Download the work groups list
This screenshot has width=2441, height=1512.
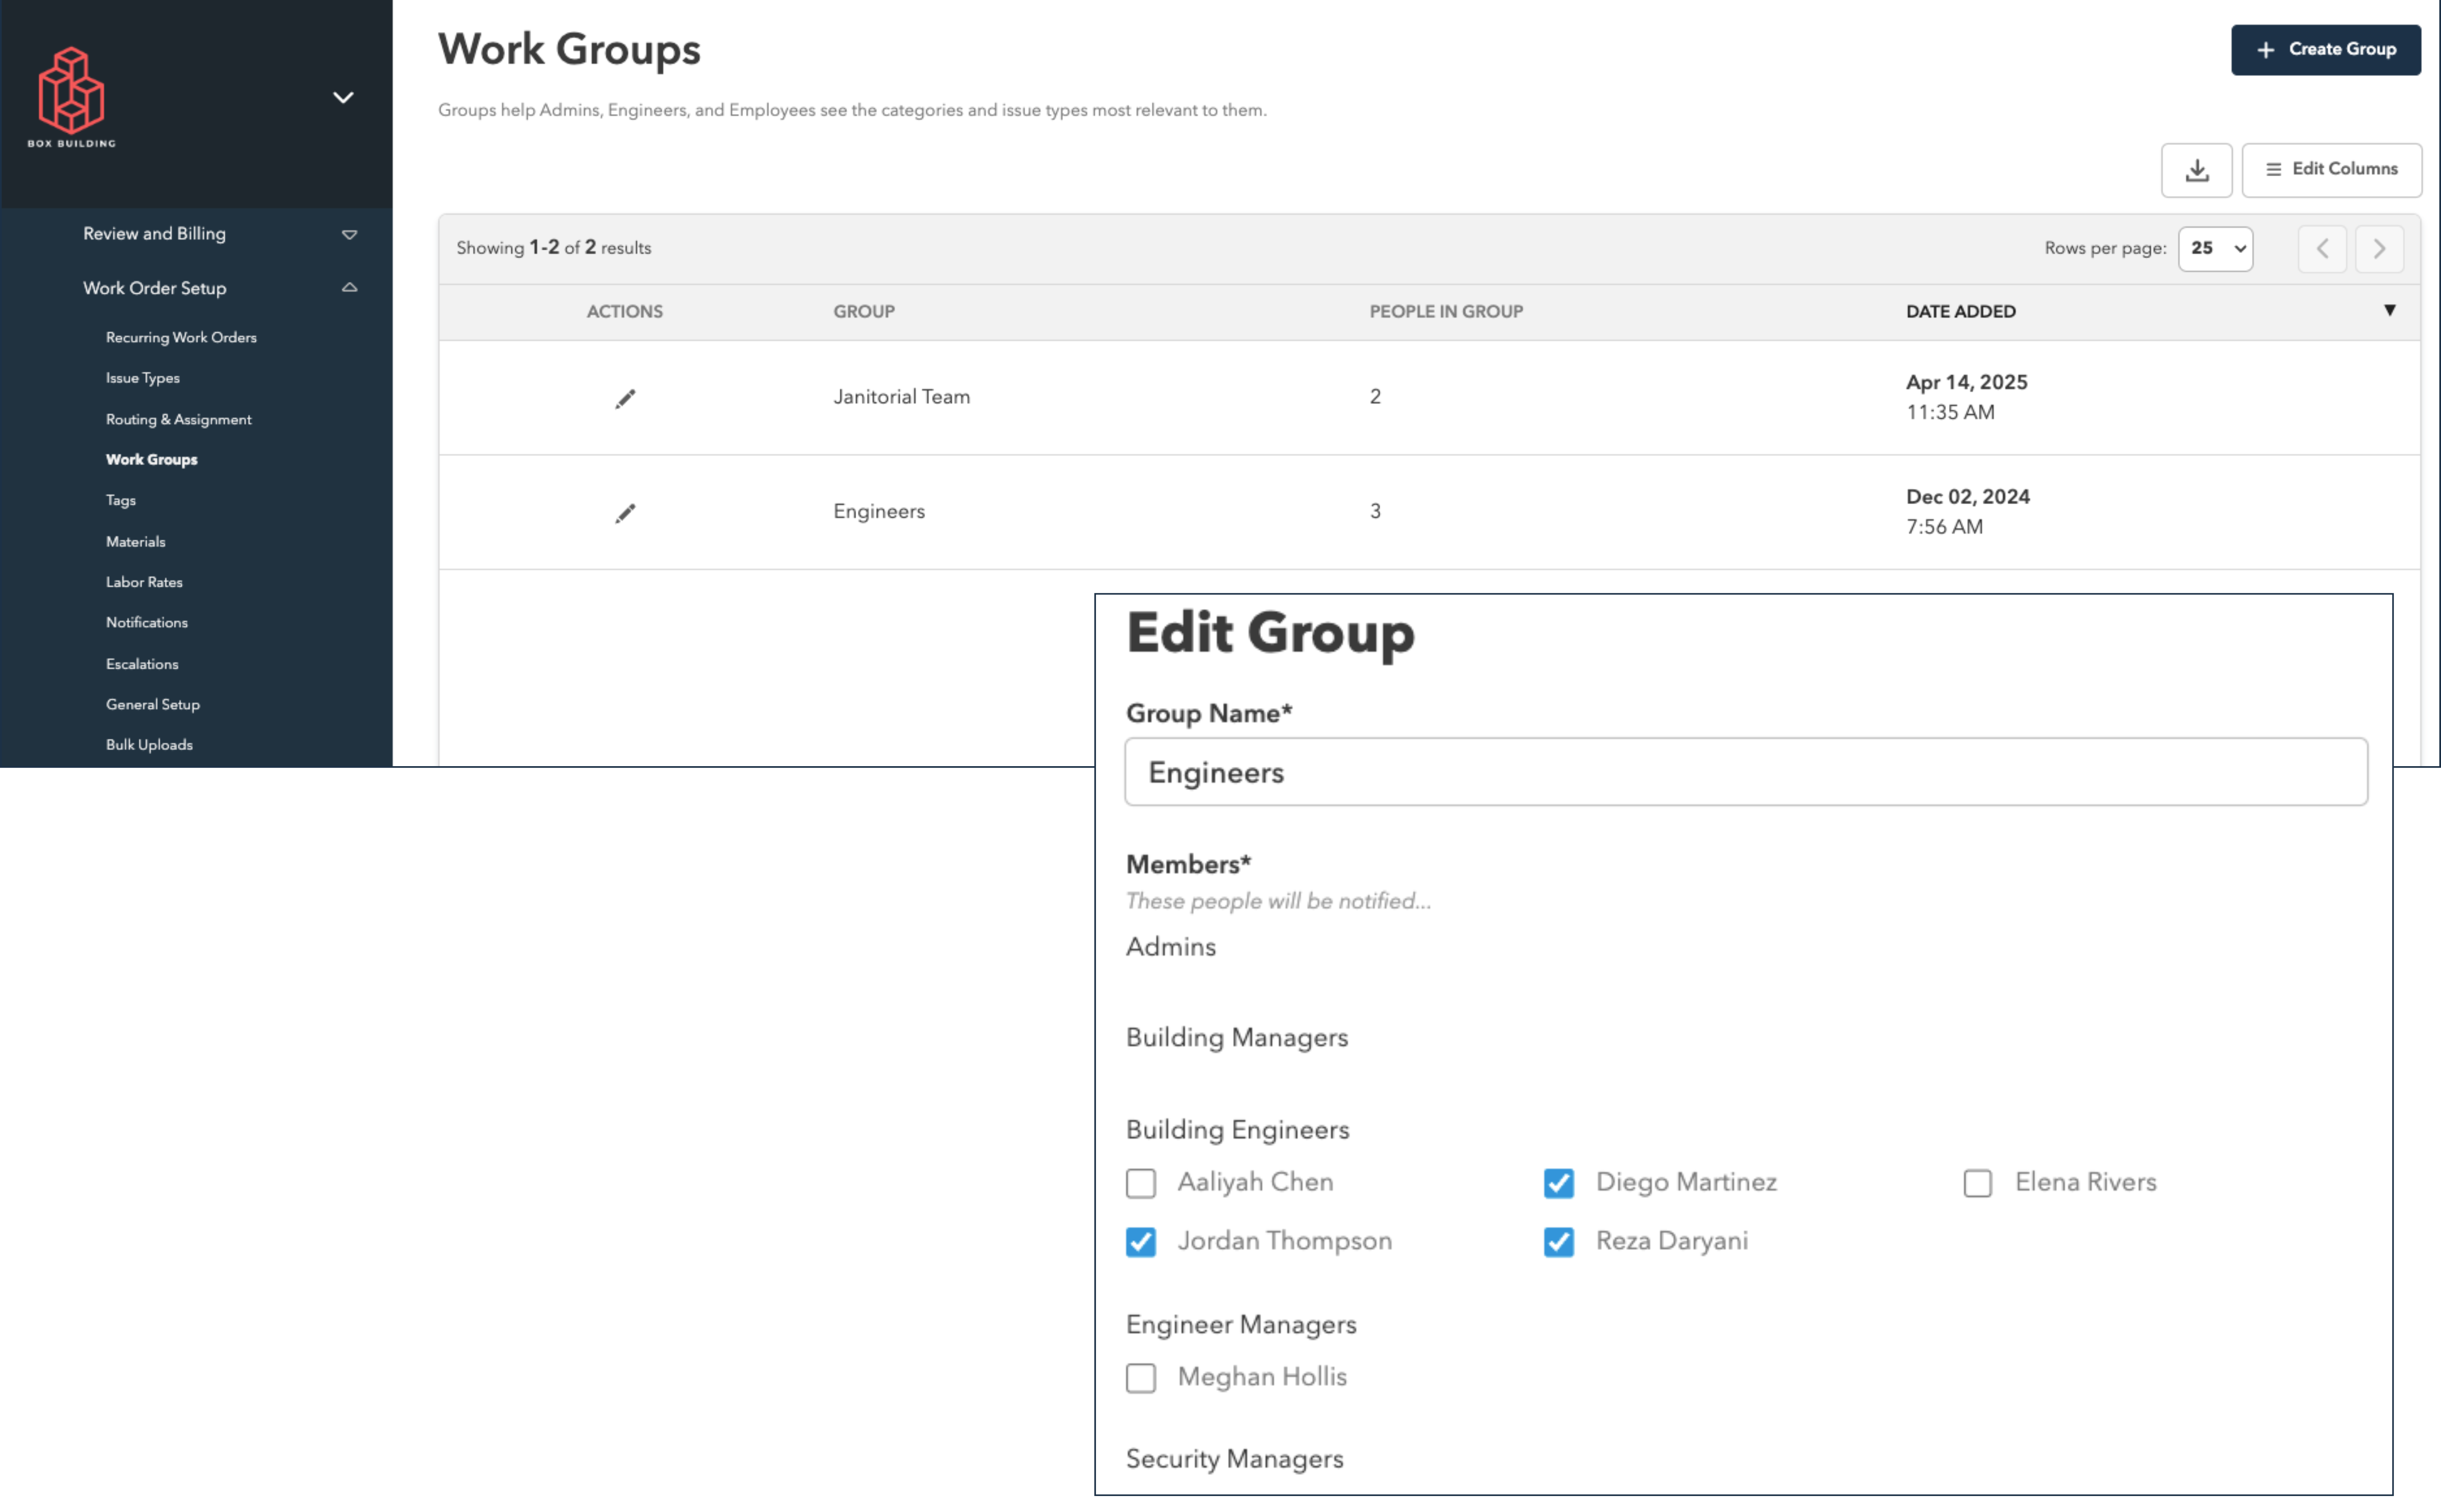click(x=2196, y=169)
